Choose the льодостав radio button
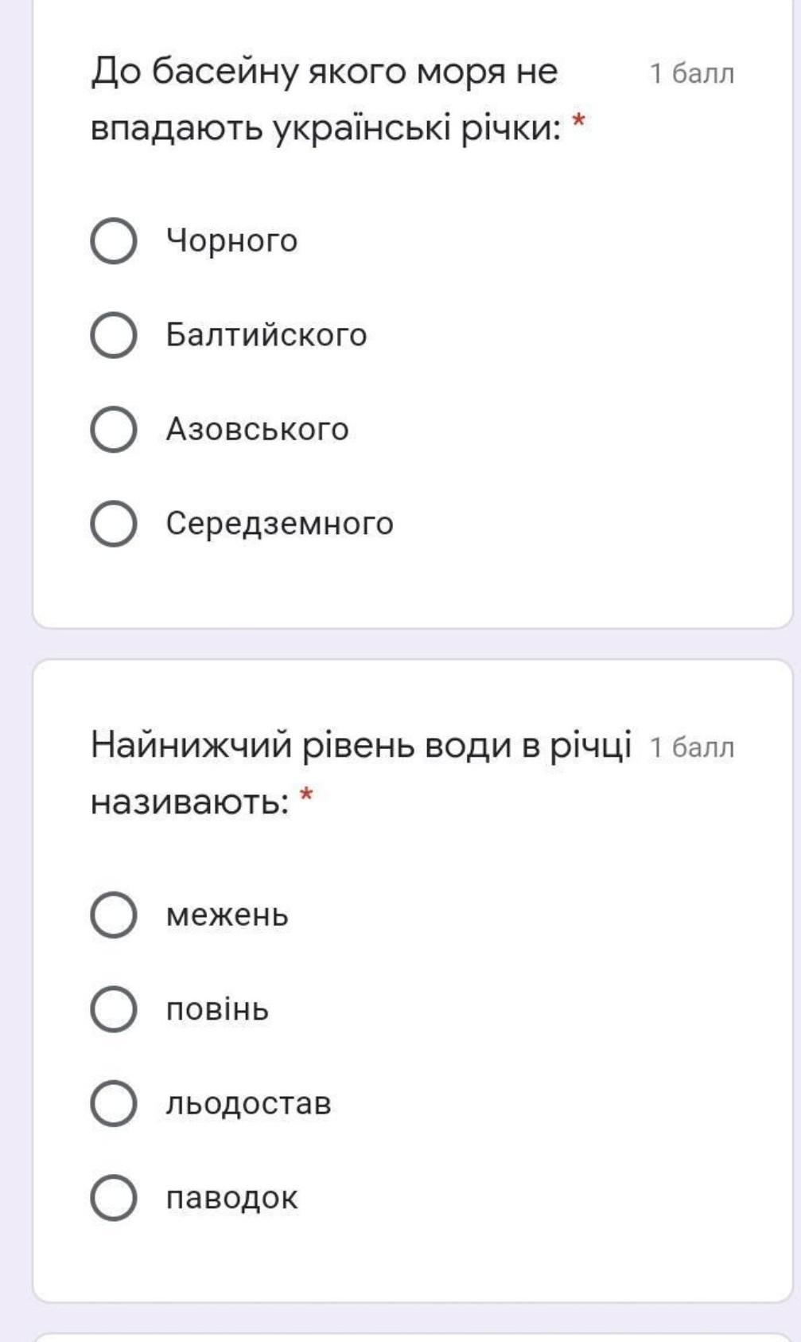This screenshot has height=1342, width=801. (114, 1103)
